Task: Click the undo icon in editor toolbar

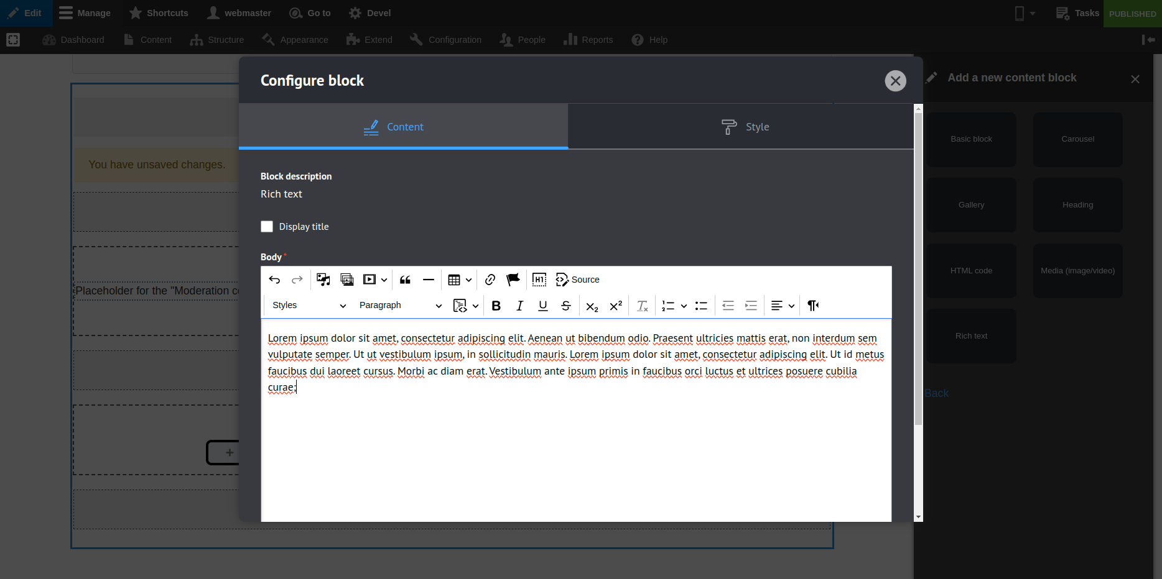Action: click(x=274, y=280)
